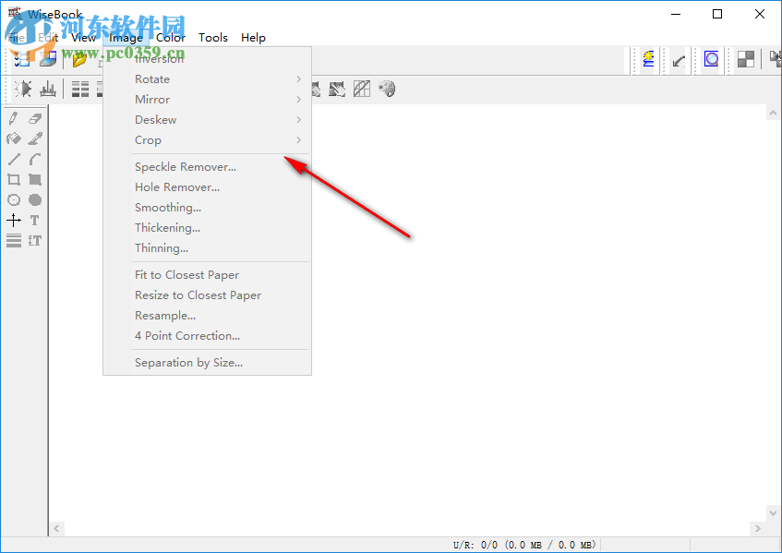Select the Paint bucket fill tool

14,138
